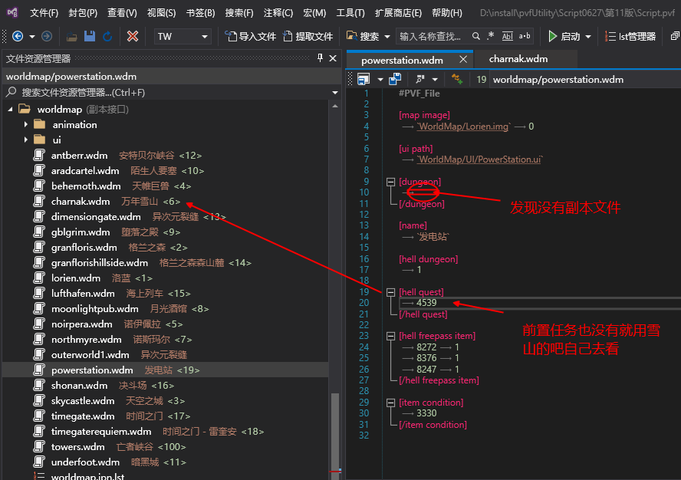The height and width of the screenshot is (480, 681).
Task: Open the editor navigation tool dropdown arrow
Action: tap(435, 80)
